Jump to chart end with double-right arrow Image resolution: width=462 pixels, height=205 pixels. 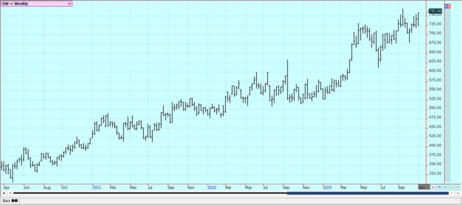click(x=458, y=193)
